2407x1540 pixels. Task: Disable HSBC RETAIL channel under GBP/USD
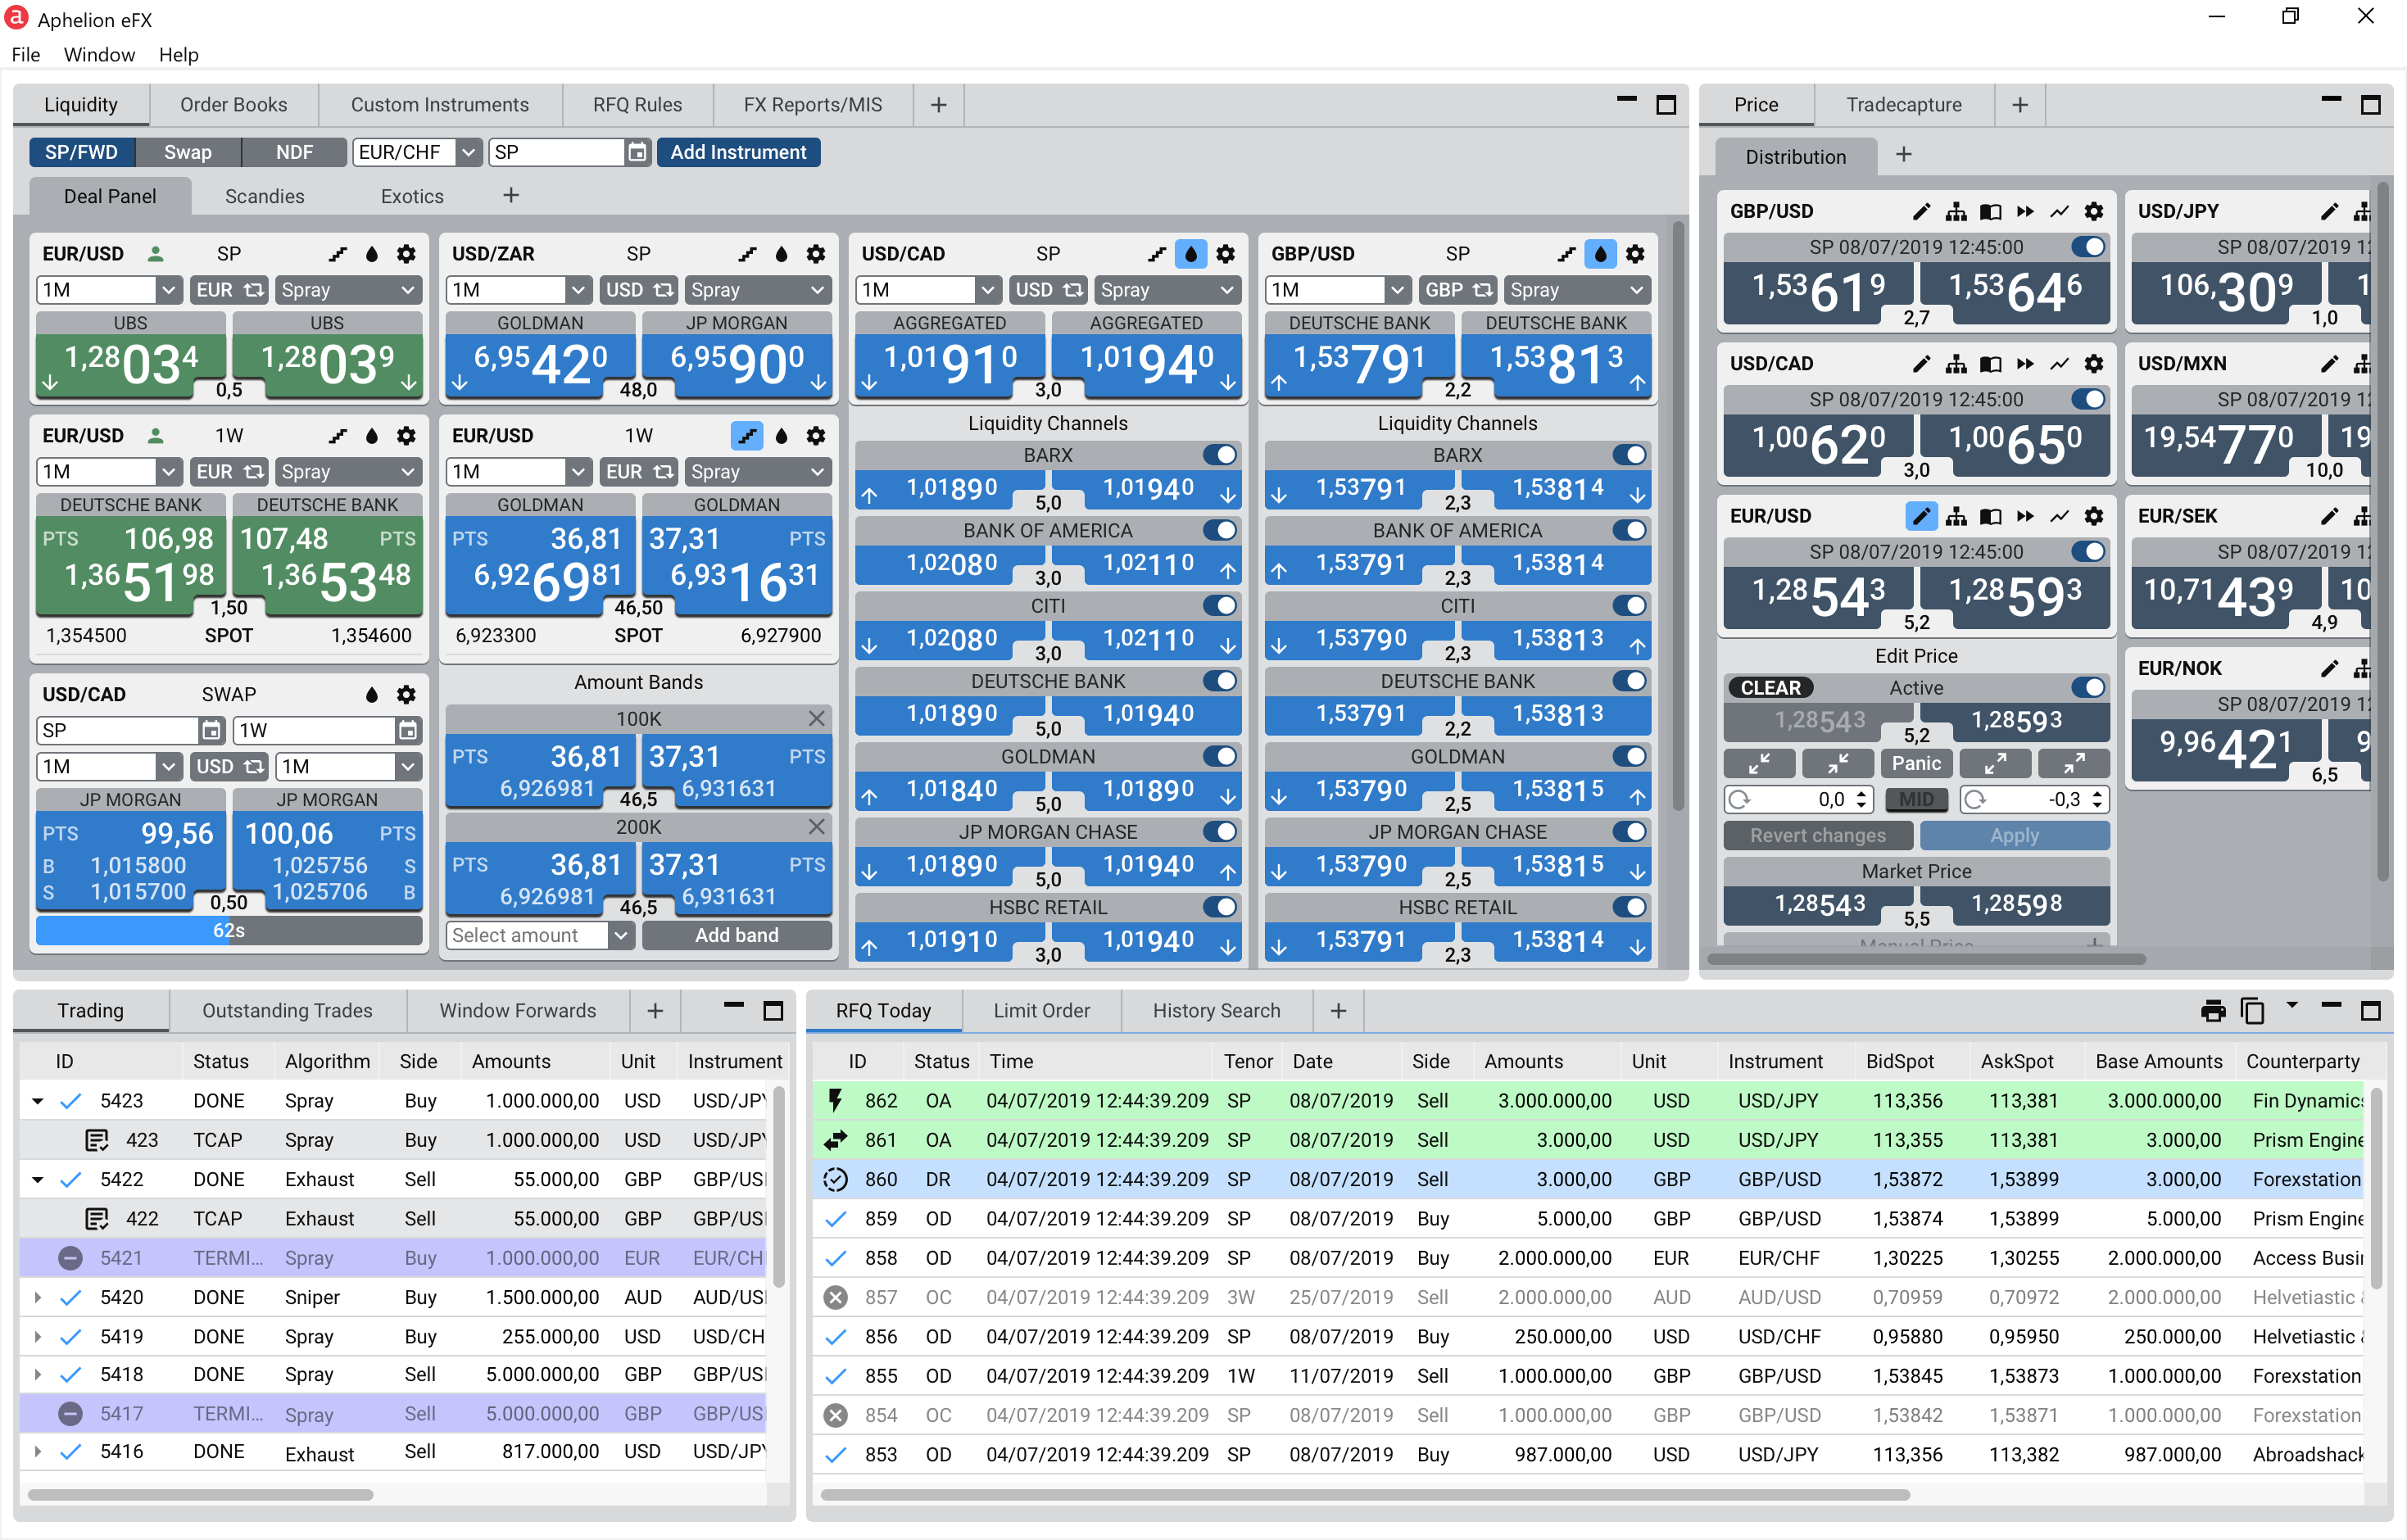[x=1629, y=907]
